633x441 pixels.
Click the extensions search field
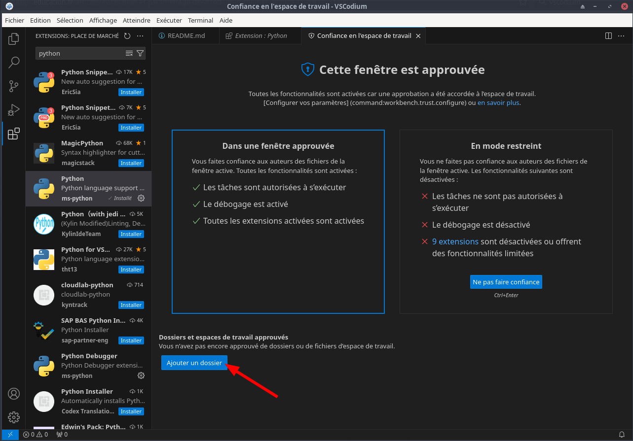[x=79, y=53]
